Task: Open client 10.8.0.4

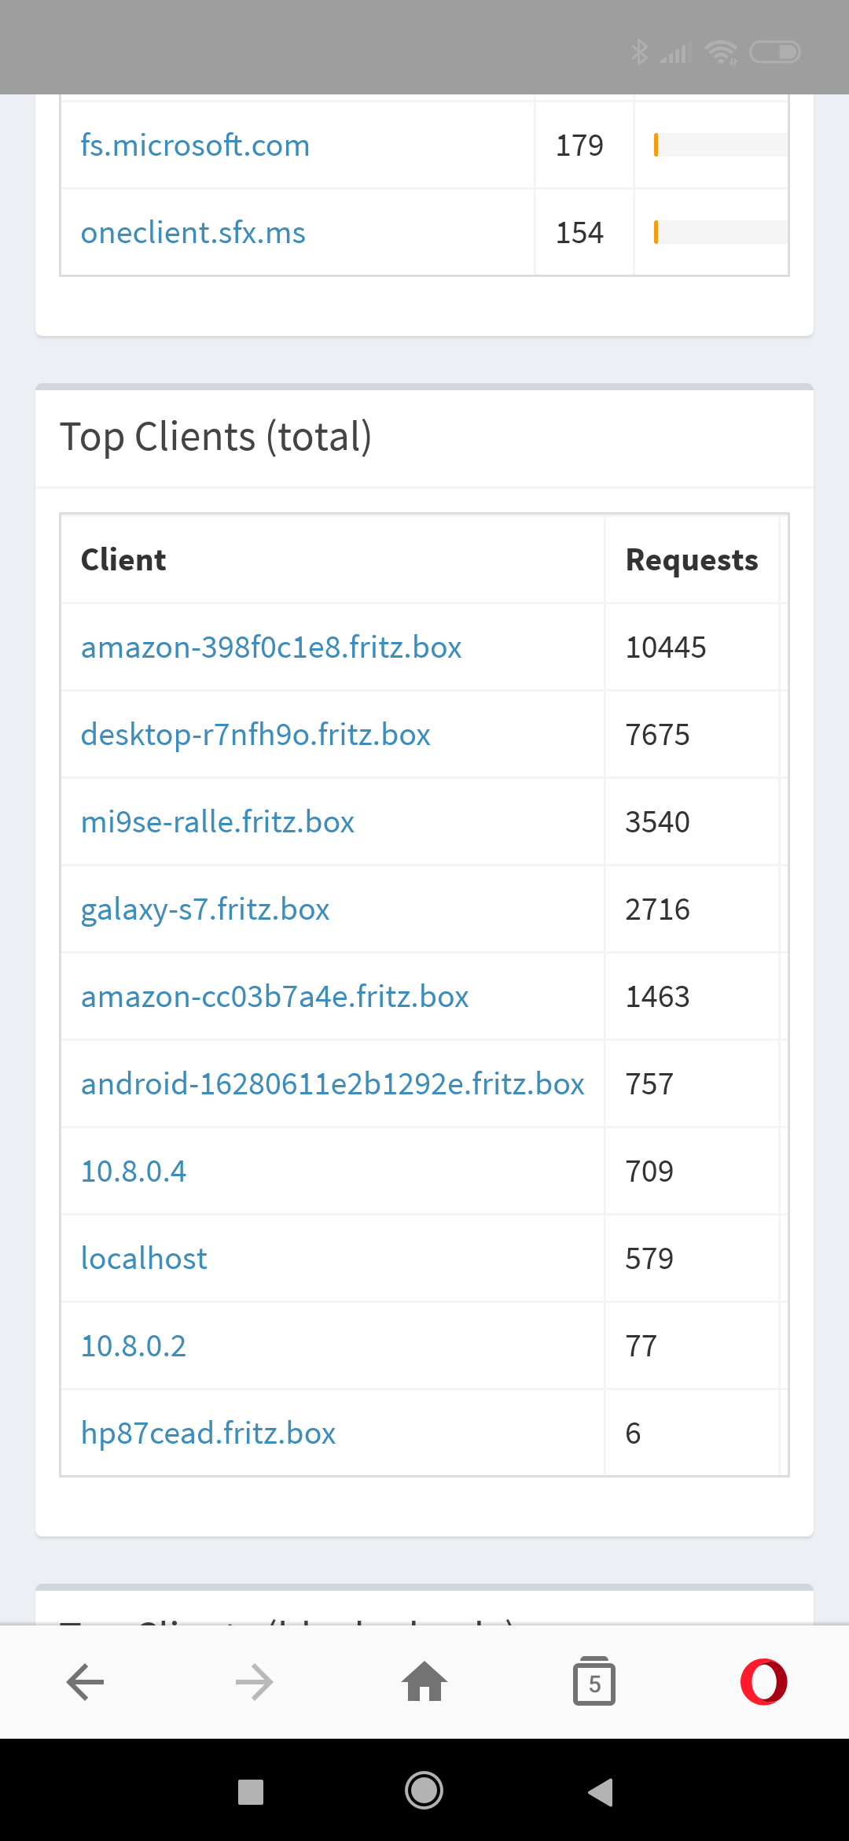Action: tap(134, 1171)
